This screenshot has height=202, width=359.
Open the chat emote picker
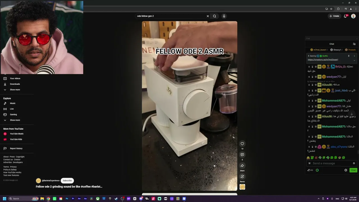tap(354, 163)
